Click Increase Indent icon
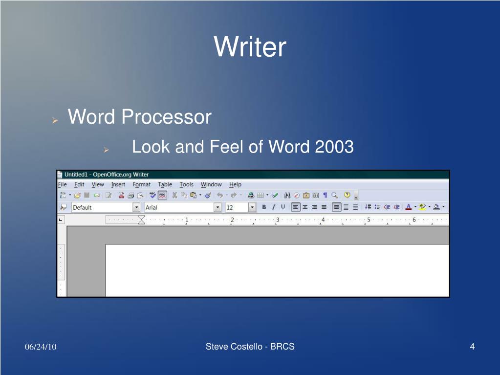 coord(396,207)
